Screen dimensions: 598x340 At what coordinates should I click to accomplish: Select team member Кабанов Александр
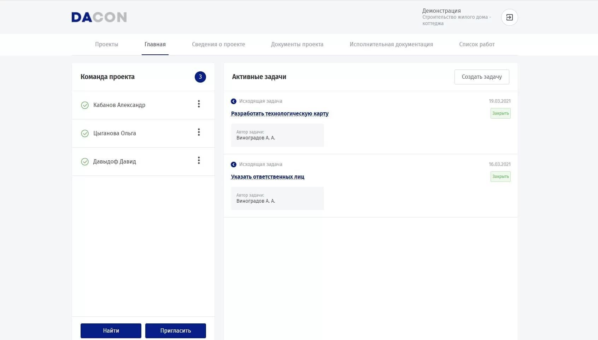[119, 105]
